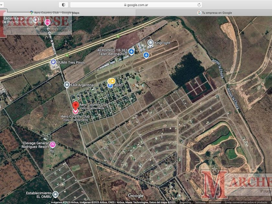Click the airplane marker right of AEROPROS

pyautogui.click(x=146, y=55)
